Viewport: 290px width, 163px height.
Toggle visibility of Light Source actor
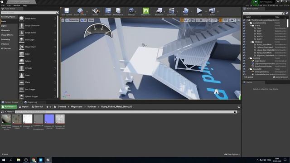244,61
